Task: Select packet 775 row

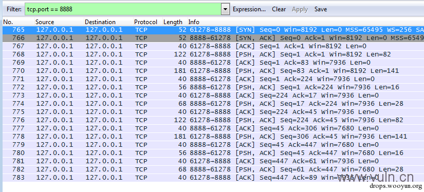Action: point(213,112)
